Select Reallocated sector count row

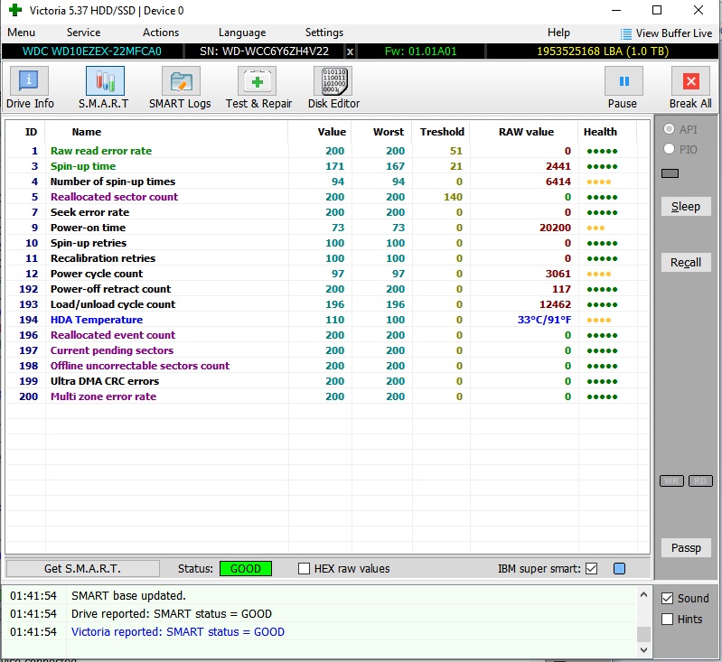click(x=327, y=197)
